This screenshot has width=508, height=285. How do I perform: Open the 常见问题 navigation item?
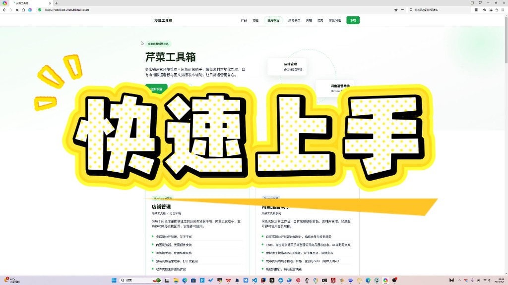coord(335,20)
